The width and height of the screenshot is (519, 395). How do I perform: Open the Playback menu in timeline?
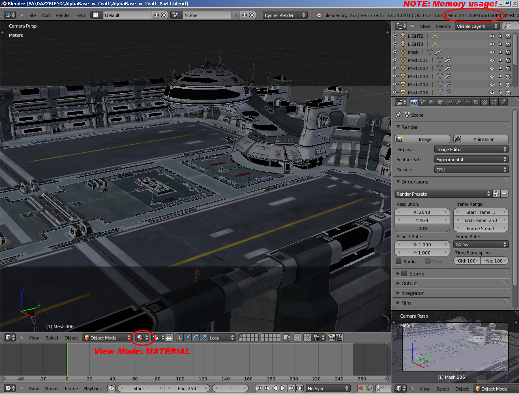click(92, 389)
